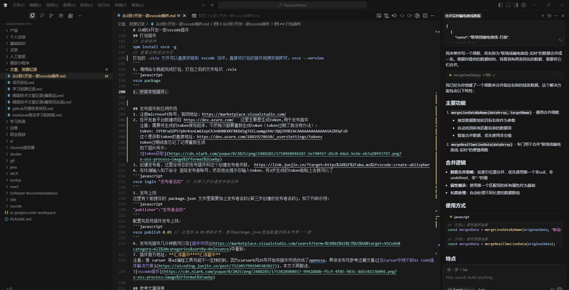
Task: Open markdown preview to the side
Action: point(379,16)
